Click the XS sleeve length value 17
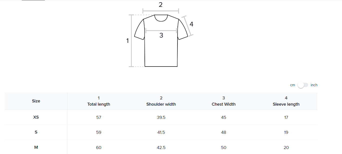The image size is (342, 154). pos(286,117)
